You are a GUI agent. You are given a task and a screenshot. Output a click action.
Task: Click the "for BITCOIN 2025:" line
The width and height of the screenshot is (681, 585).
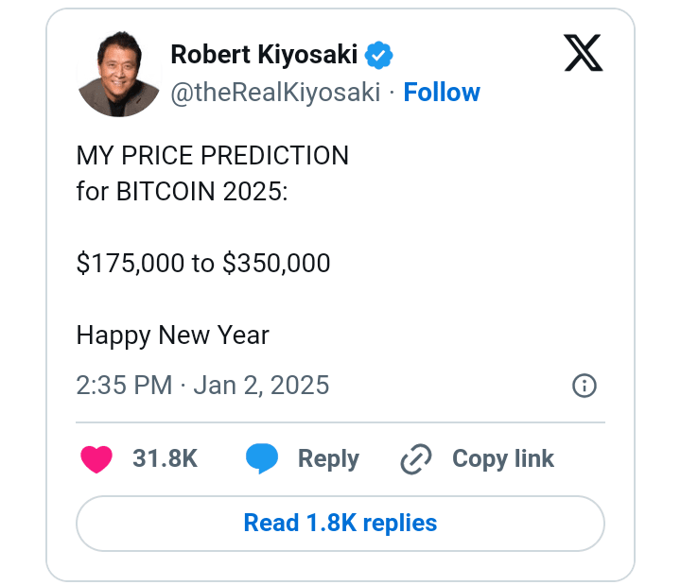click(x=181, y=191)
